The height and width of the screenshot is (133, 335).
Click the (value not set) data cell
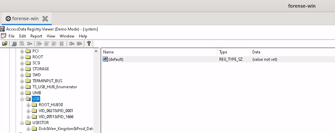(x=265, y=59)
